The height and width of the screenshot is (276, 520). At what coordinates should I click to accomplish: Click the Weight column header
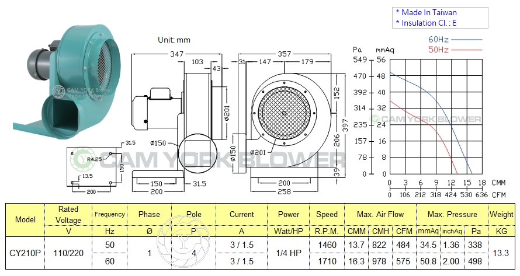tap(501, 214)
